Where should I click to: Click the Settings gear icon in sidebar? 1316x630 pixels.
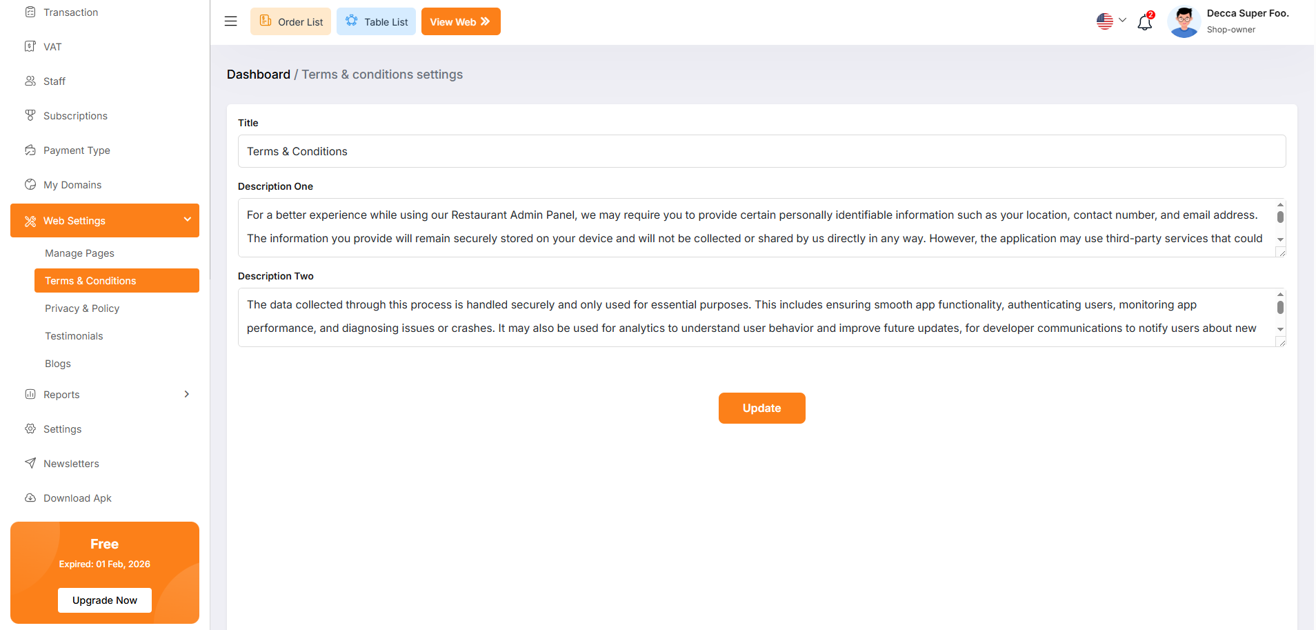pos(30,429)
